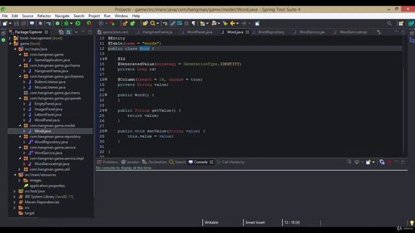Close the Word.java editor tab
Viewport: 415px width, 233px height.
247,32
